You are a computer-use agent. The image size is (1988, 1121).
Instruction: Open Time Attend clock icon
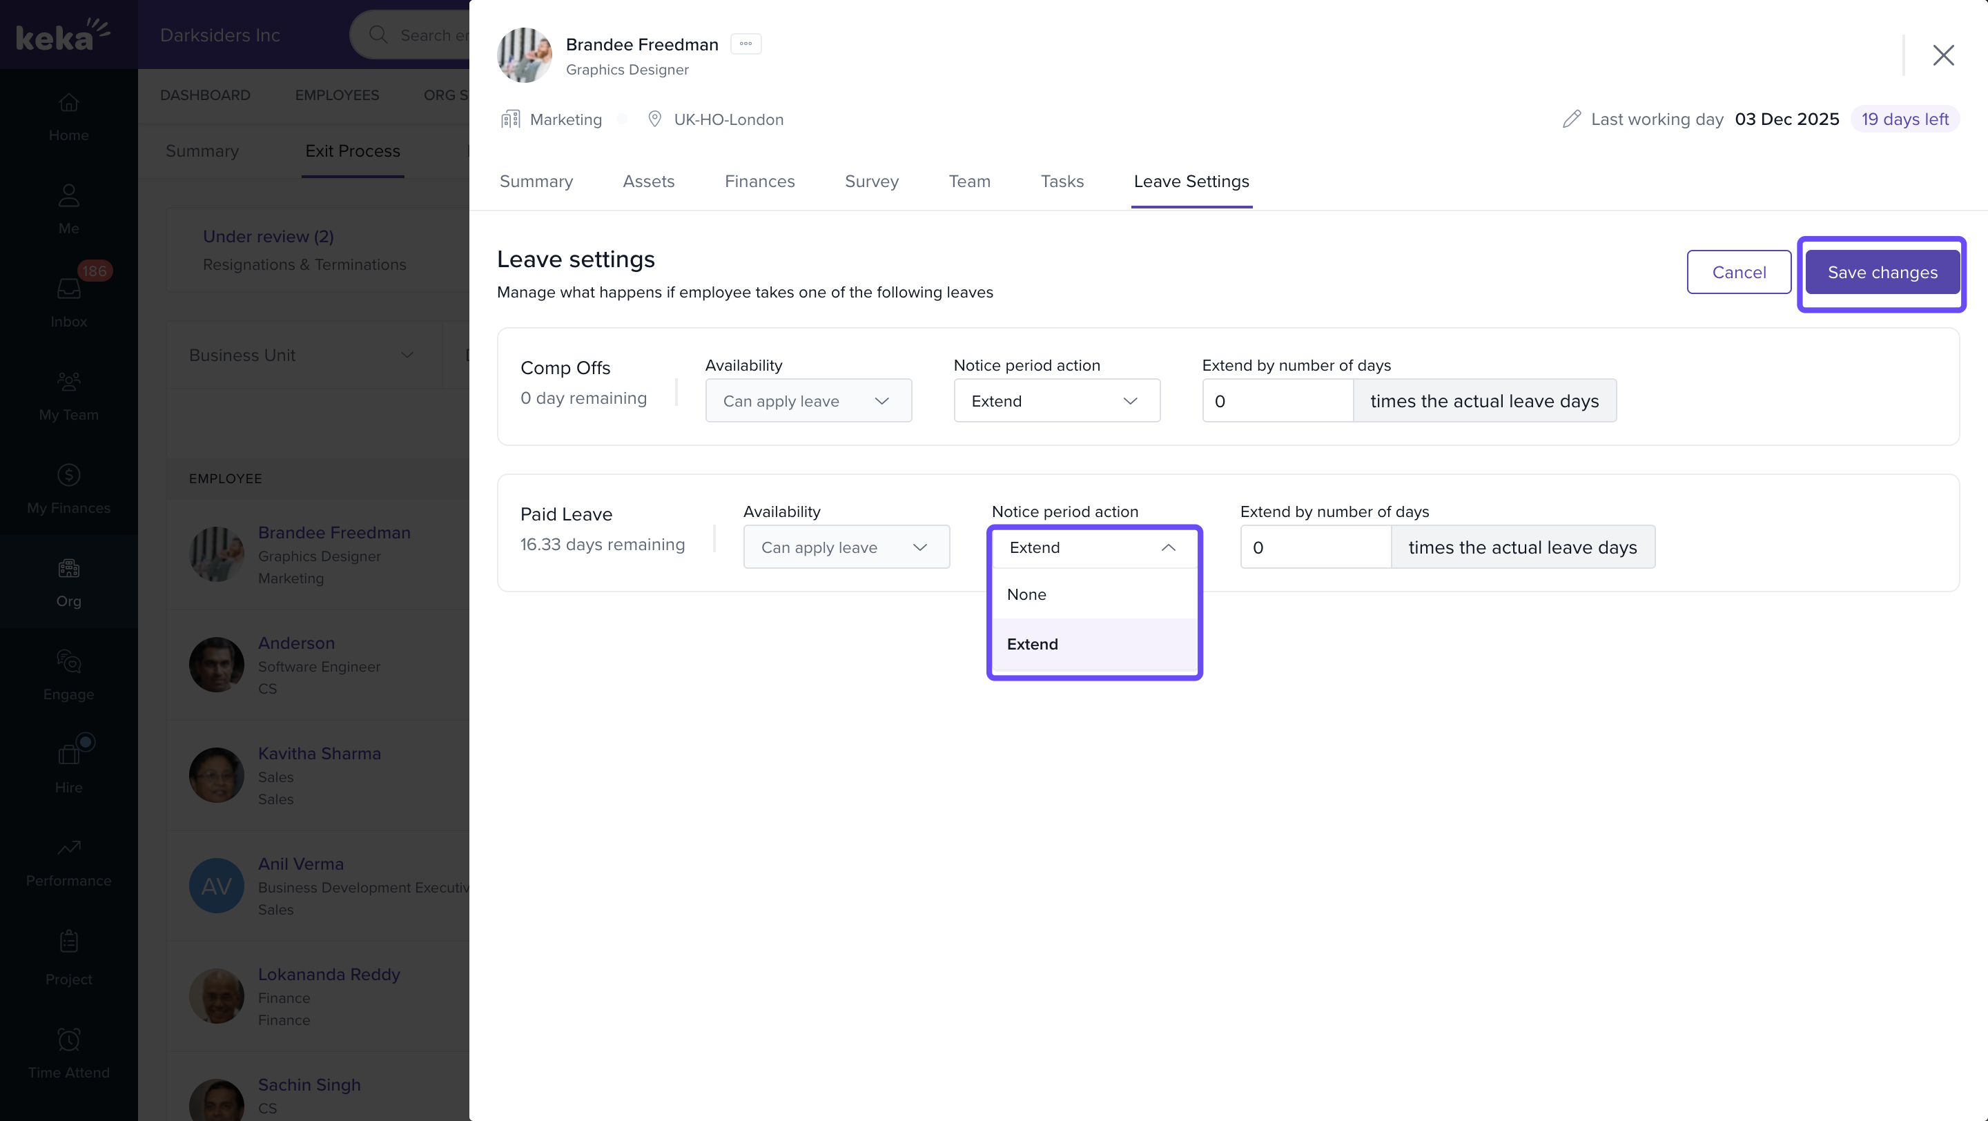click(69, 1040)
